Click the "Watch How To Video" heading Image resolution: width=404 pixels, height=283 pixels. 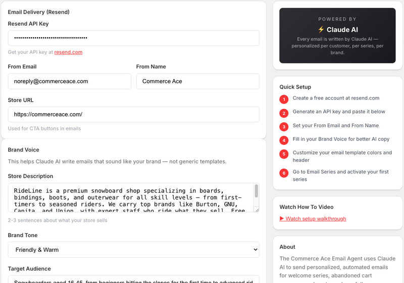307,207
